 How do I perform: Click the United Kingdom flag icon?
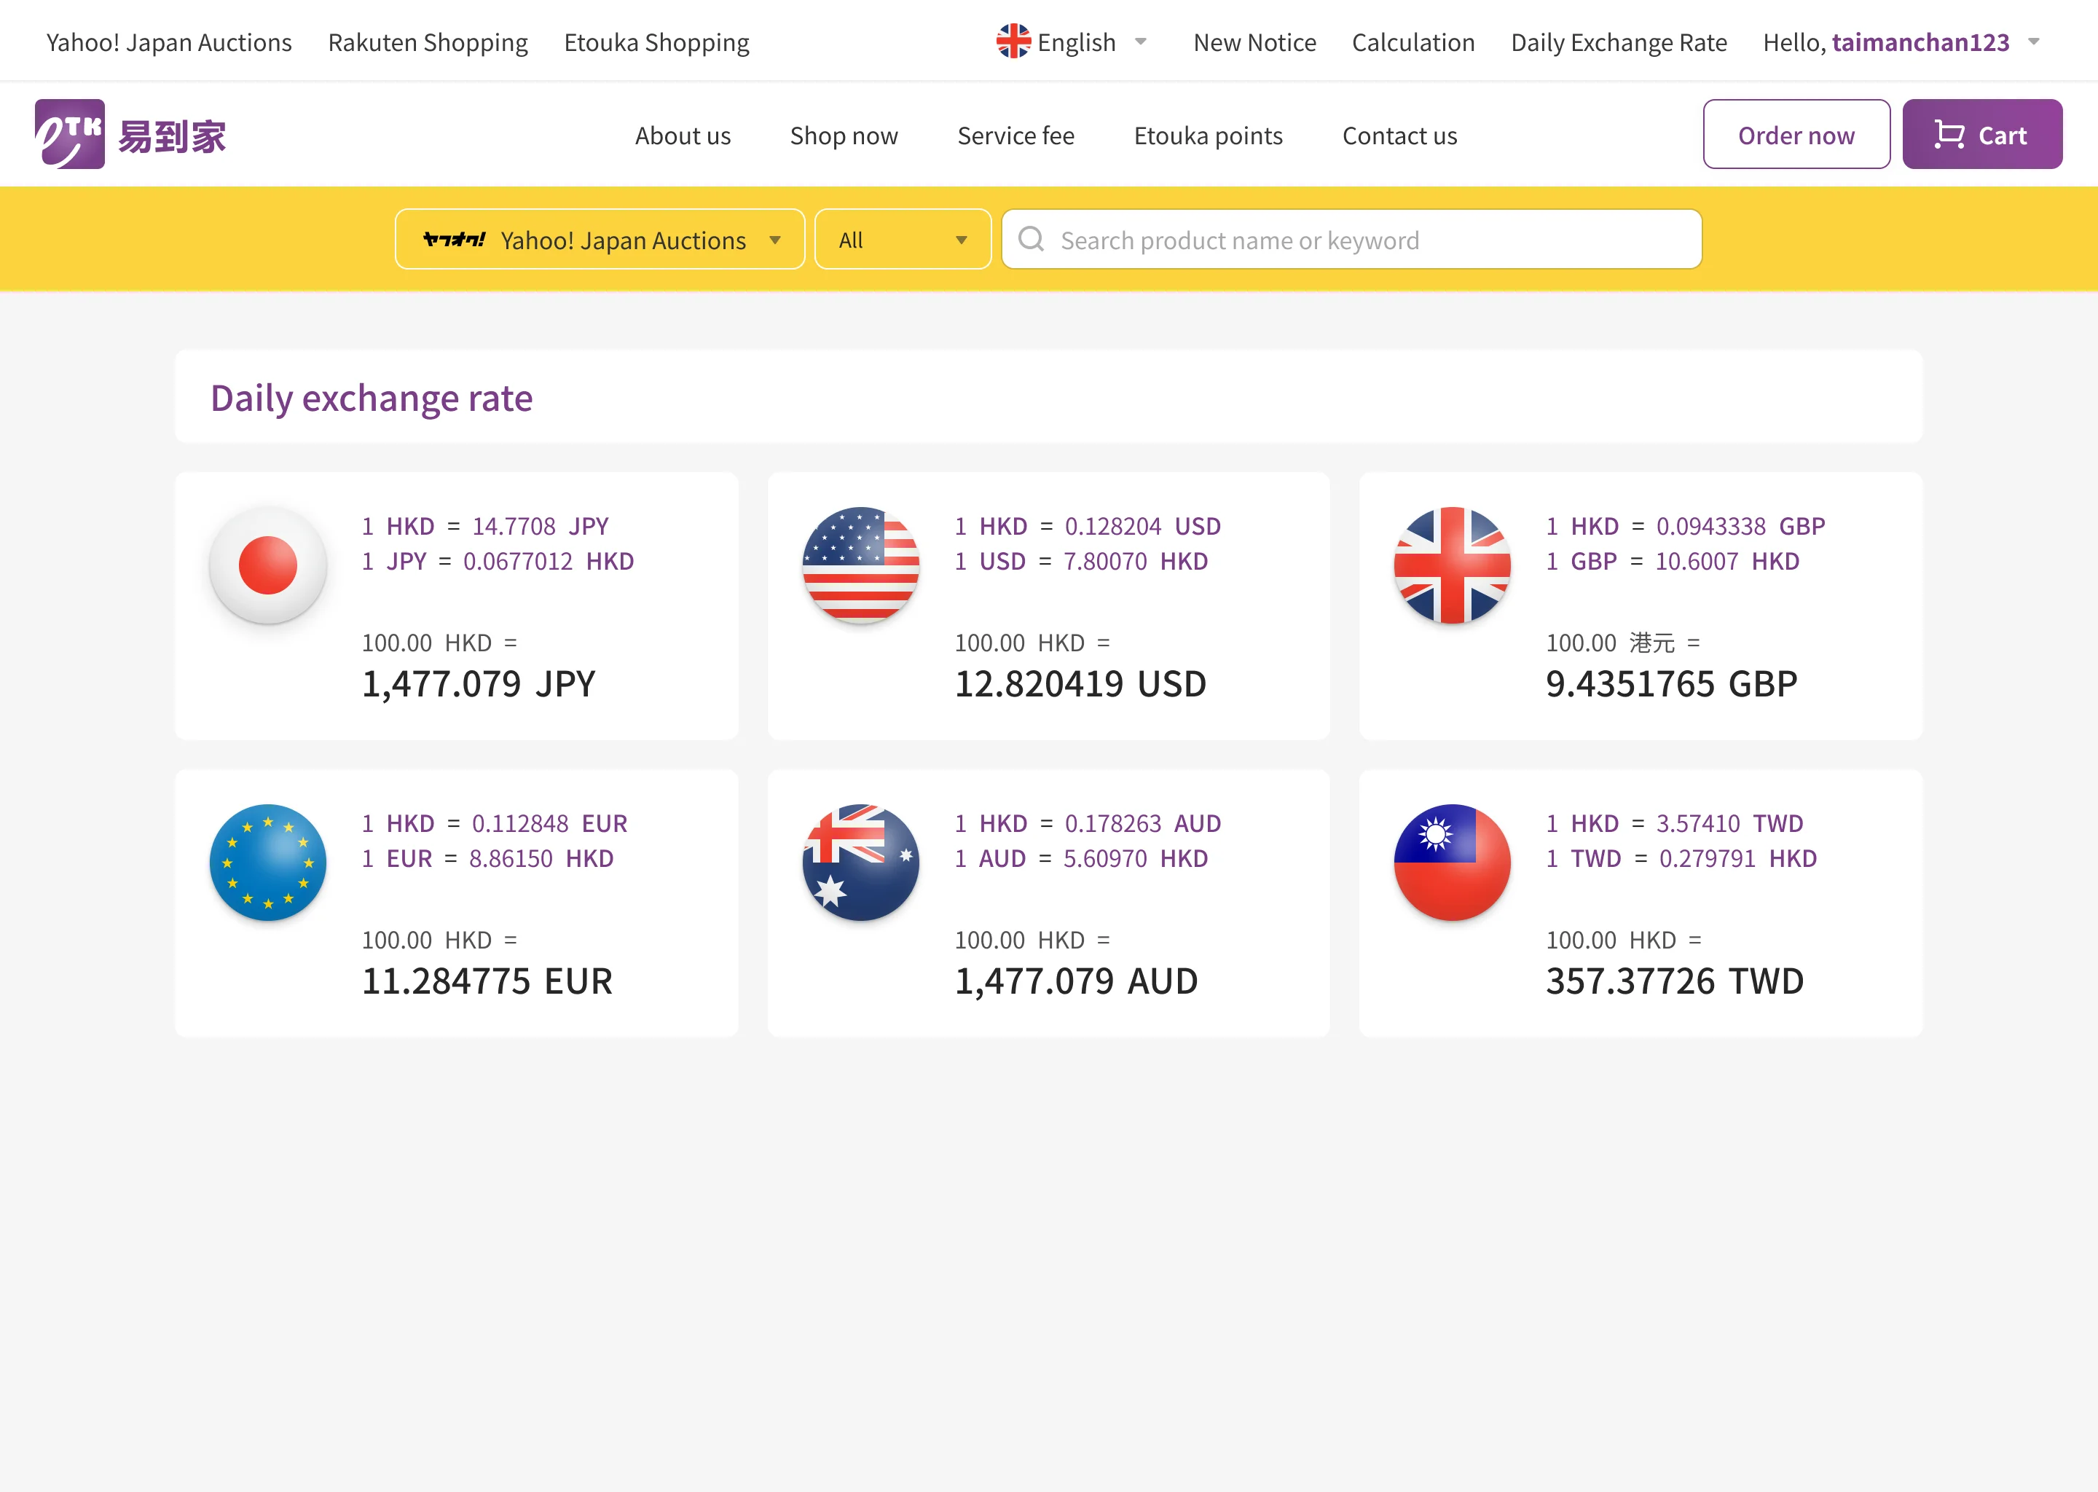[1451, 565]
